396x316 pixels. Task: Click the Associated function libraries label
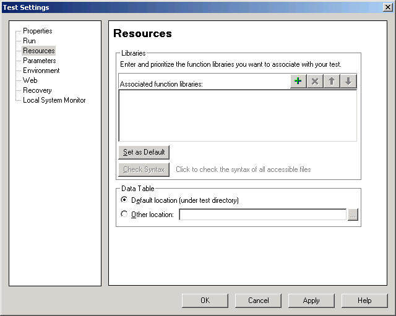(x=161, y=84)
